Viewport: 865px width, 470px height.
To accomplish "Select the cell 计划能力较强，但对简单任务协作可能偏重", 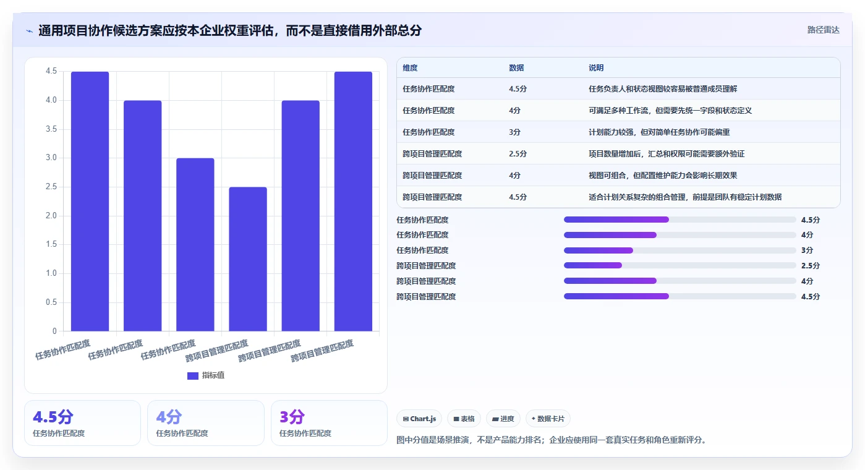I will pos(659,132).
